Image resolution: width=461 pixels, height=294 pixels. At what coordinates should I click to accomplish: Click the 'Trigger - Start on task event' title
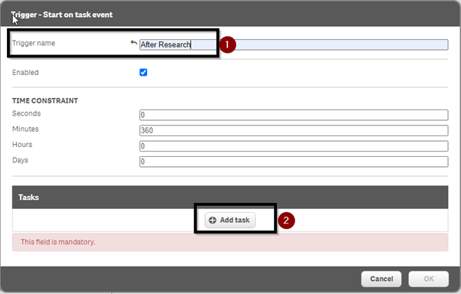62,15
